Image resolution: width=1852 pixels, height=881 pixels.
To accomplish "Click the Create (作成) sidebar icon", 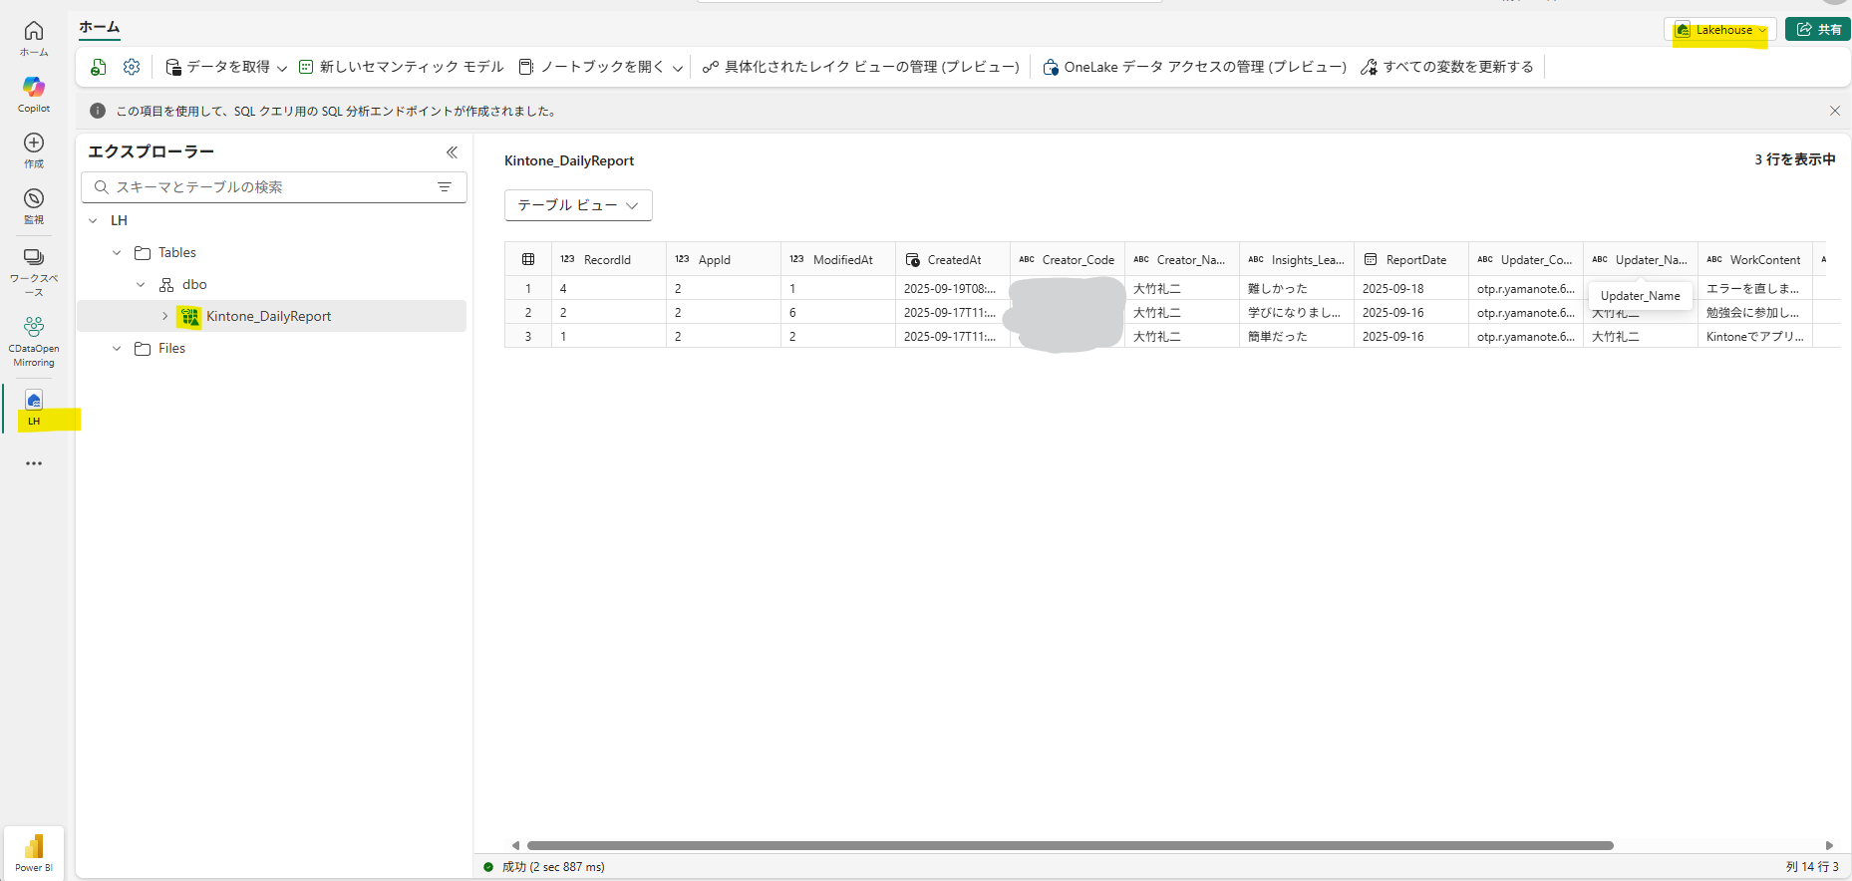I will [x=34, y=149].
